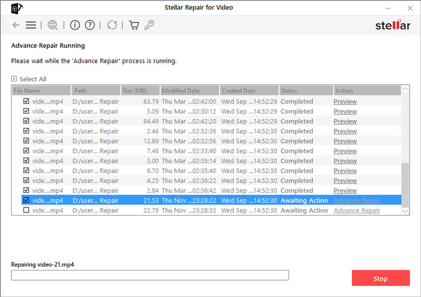Select the row with size 22.78
Viewport: 421px width, 297px height.
[x=211, y=210]
